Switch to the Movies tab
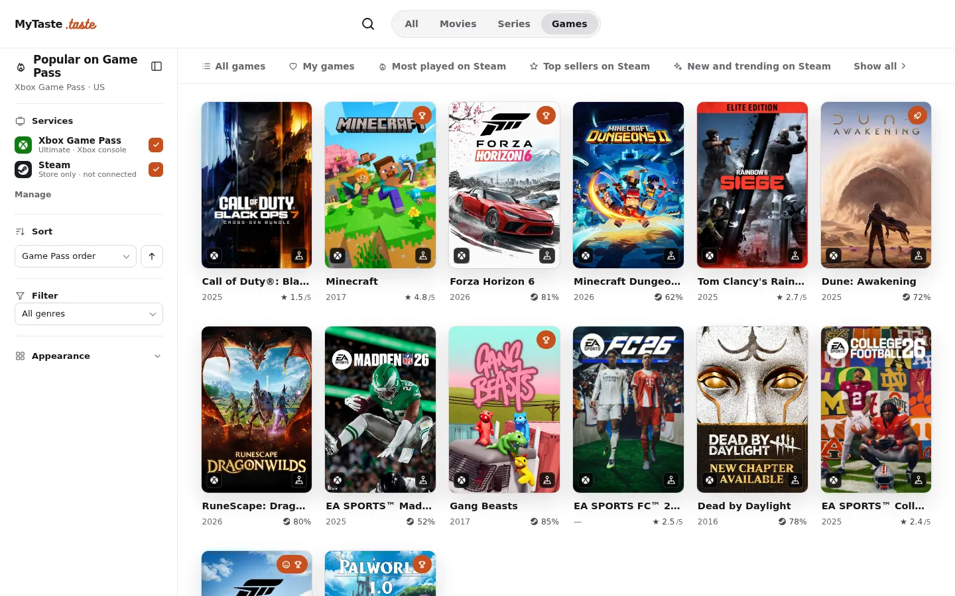The width and height of the screenshot is (955, 596). [458, 24]
